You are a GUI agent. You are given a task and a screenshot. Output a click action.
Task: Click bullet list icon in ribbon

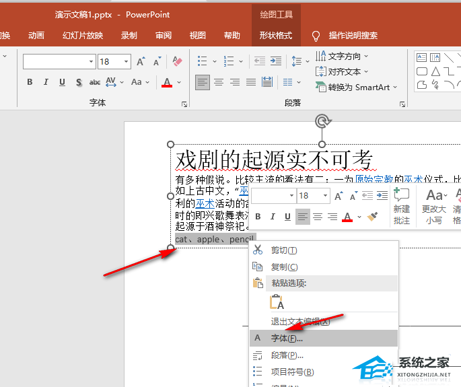[203, 61]
